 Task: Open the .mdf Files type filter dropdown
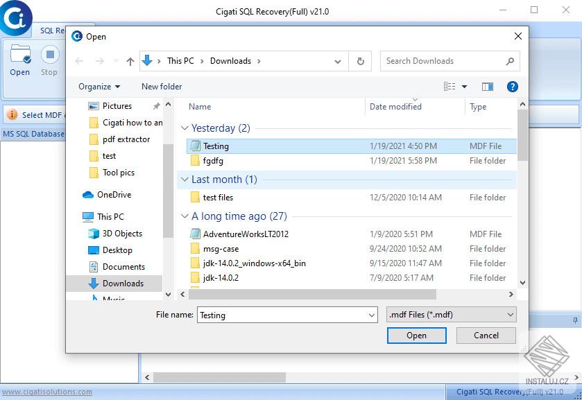(452, 315)
